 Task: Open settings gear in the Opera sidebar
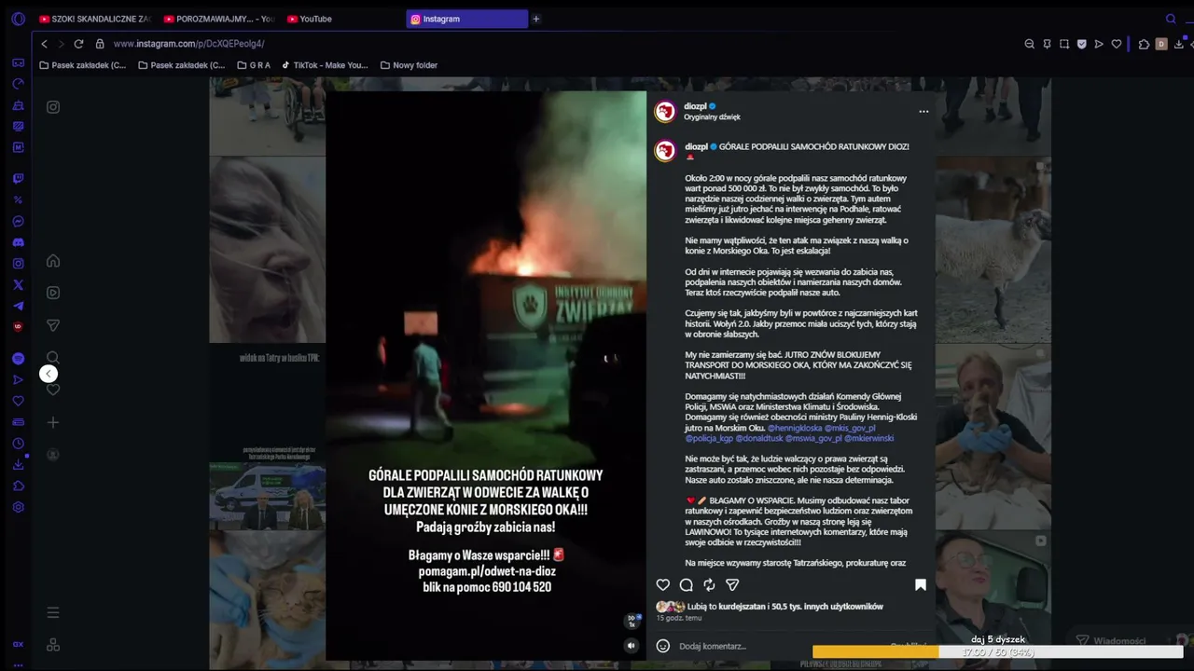18,507
